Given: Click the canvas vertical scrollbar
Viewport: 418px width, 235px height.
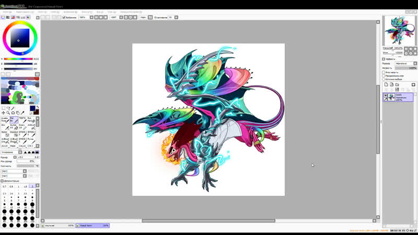Looking at the screenshot, I should pyautogui.click(x=378, y=119).
